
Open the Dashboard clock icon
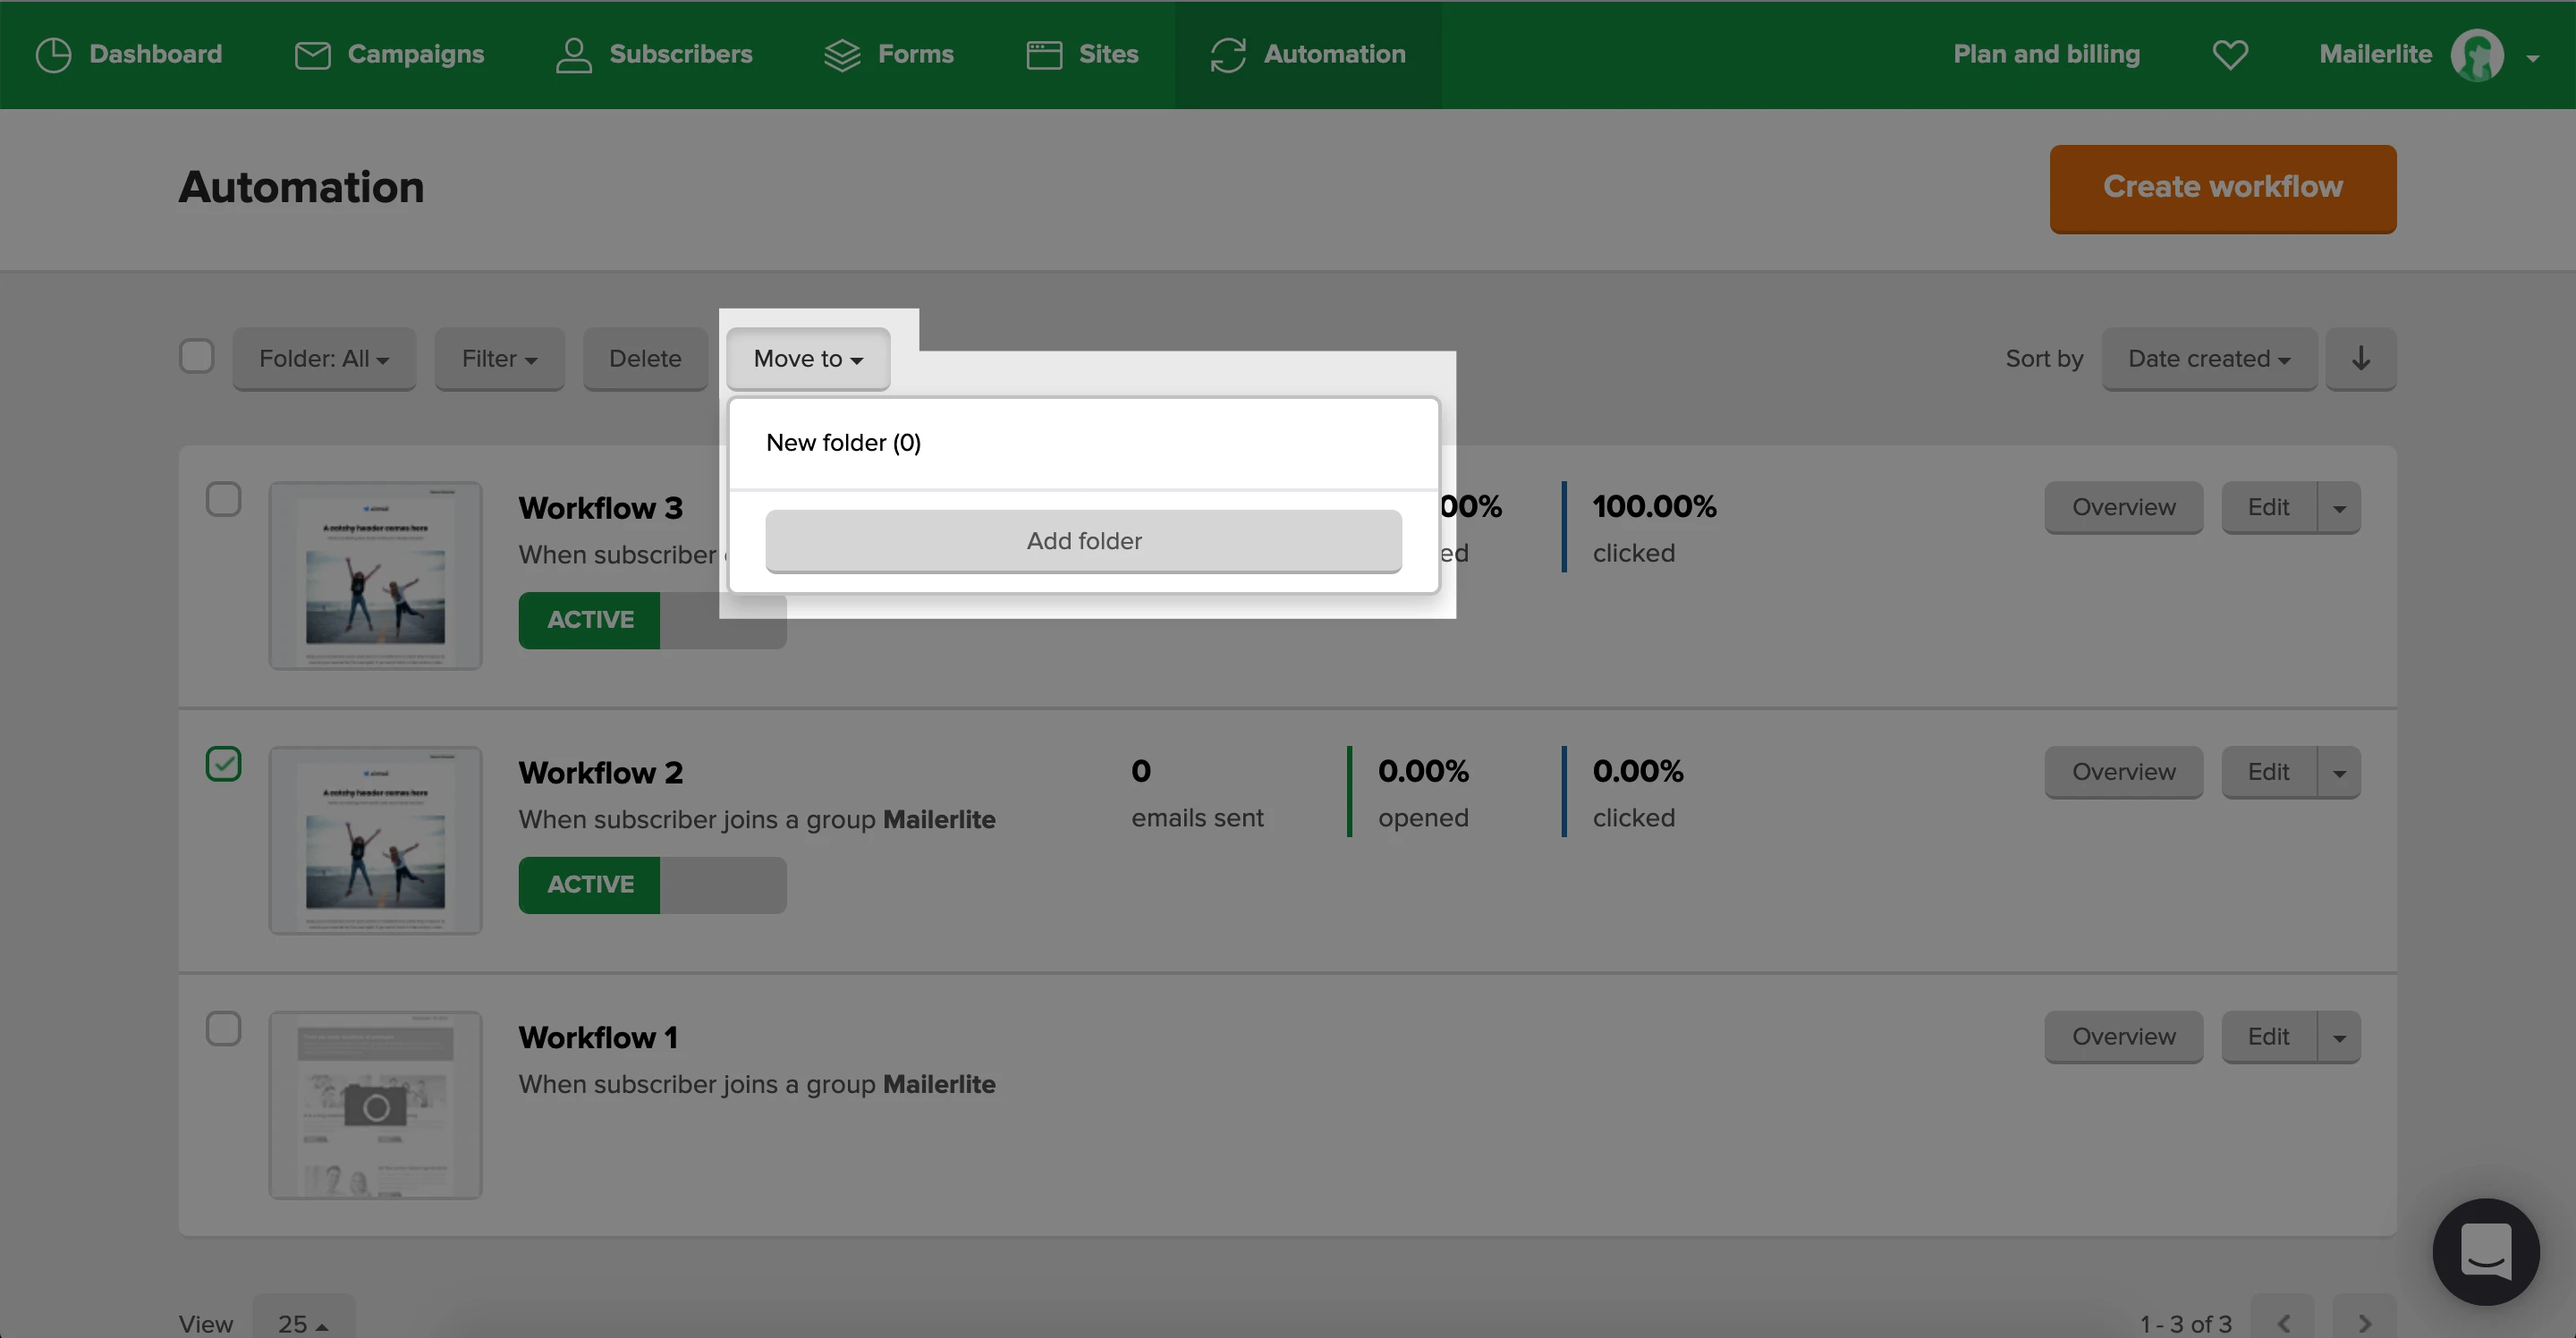point(53,55)
